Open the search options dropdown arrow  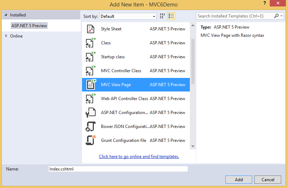tap(282, 16)
